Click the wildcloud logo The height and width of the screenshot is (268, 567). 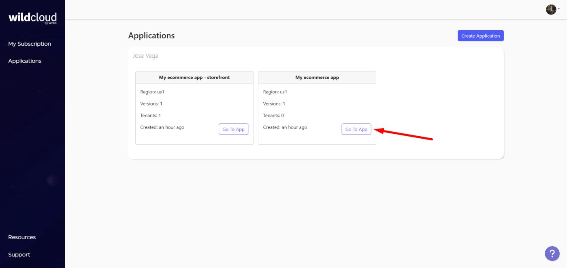tap(32, 18)
